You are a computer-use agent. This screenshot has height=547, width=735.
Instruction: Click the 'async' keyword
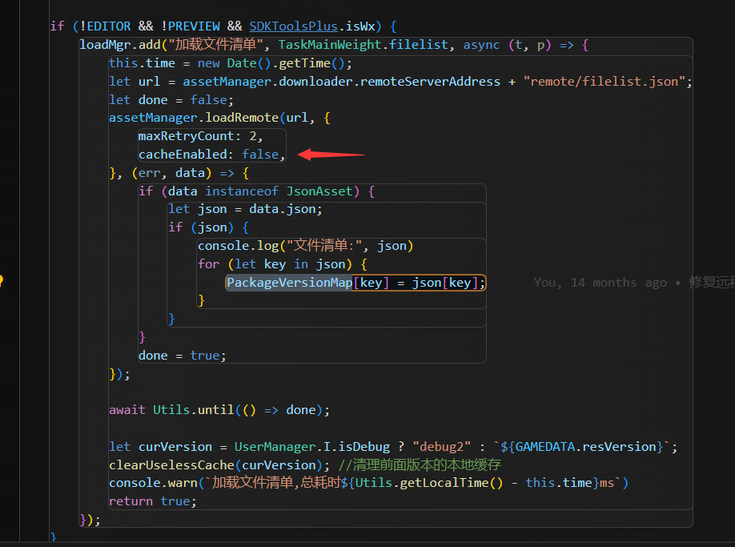click(x=481, y=45)
